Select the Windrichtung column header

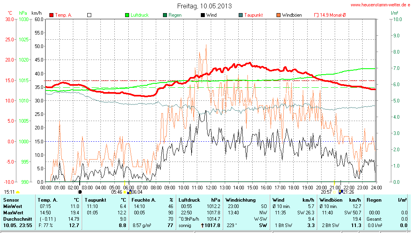point(240,200)
